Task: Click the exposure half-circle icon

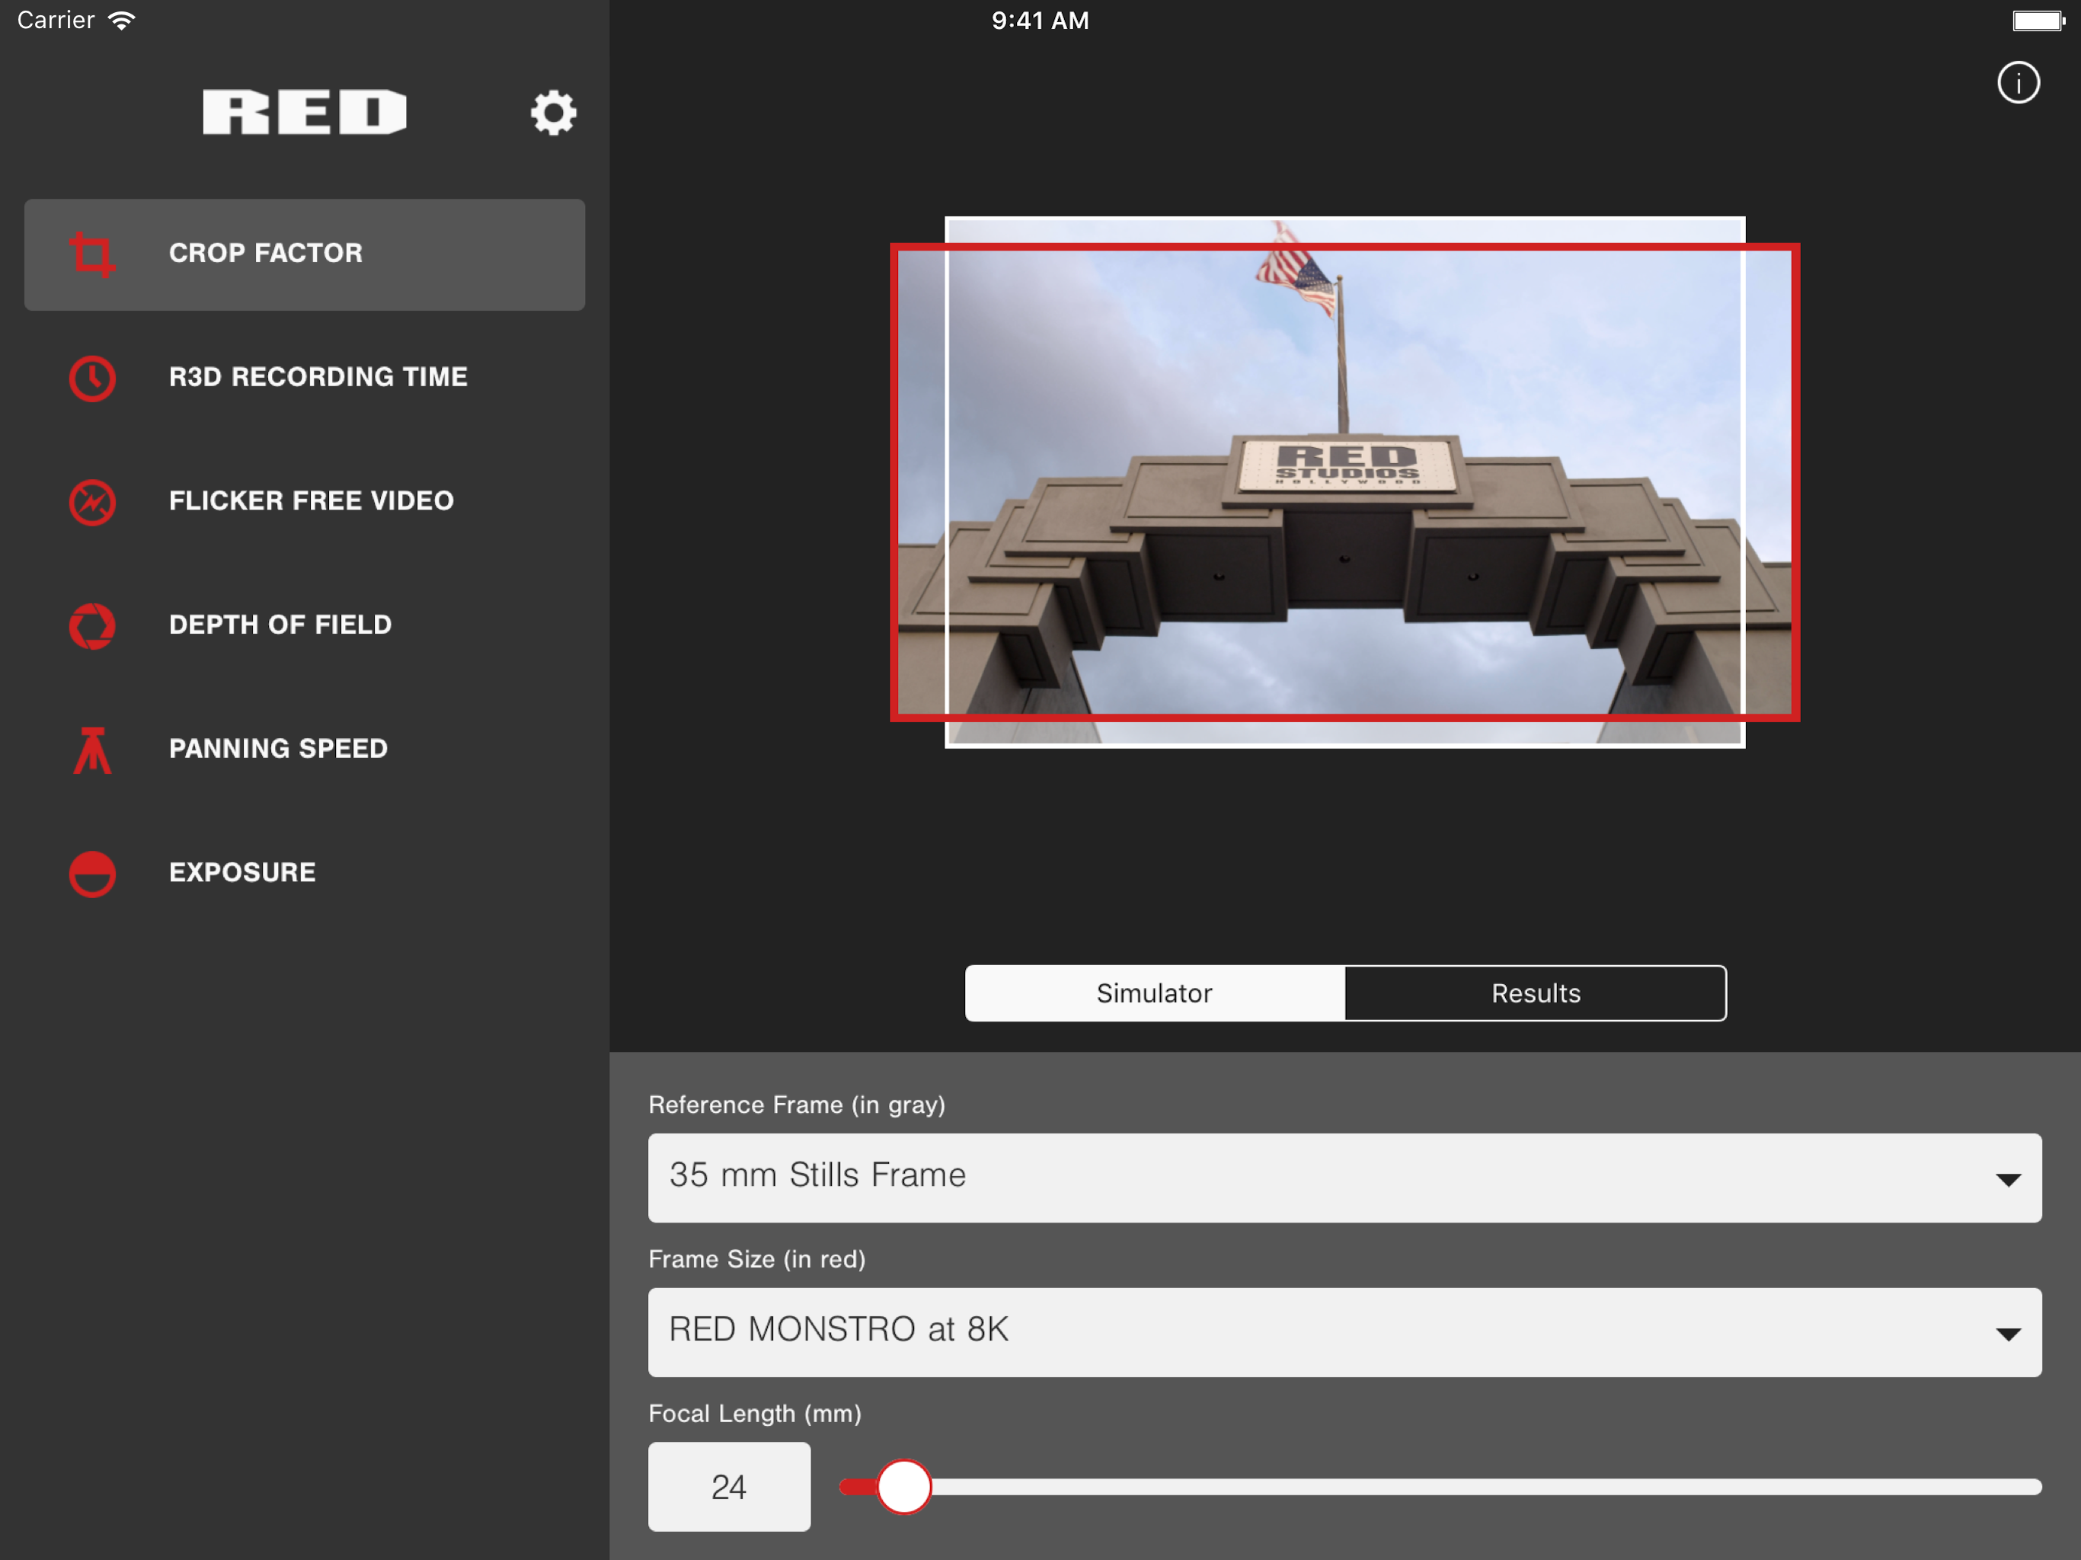Action: (x=92, y=874)
